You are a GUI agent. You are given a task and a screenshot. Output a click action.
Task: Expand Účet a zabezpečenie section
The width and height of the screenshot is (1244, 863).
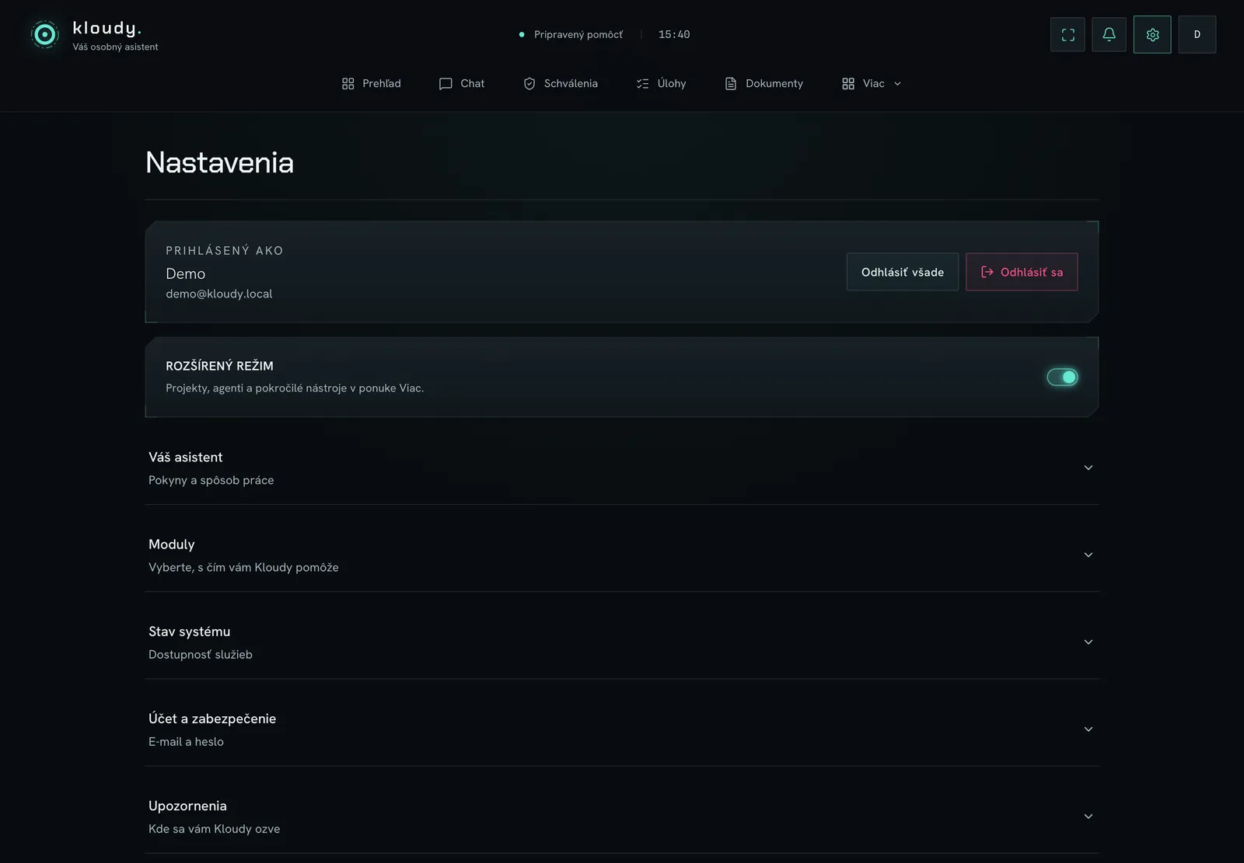(622, 729)
